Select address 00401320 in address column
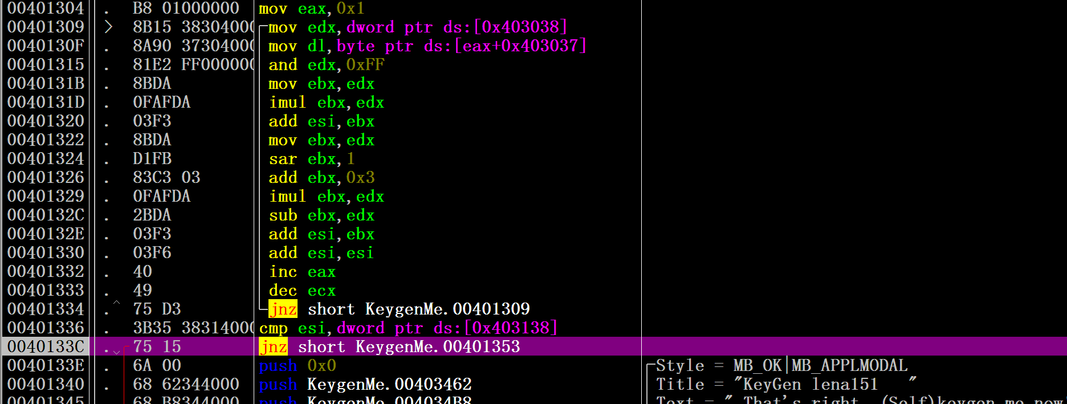1067x404 pixels. (46, 121)
